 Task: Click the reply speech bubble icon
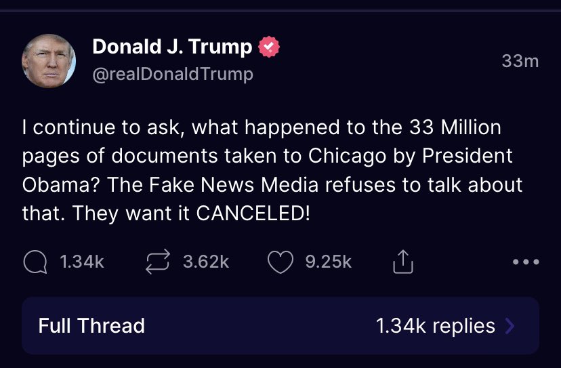[35, 262]
